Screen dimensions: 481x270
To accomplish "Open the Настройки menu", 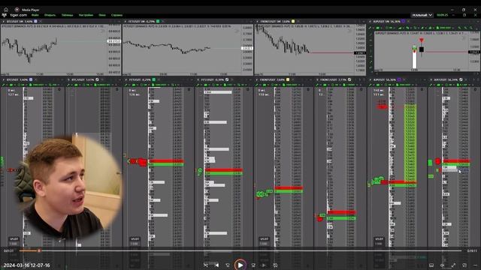I will pyautogui.click(x=86, y=15).
